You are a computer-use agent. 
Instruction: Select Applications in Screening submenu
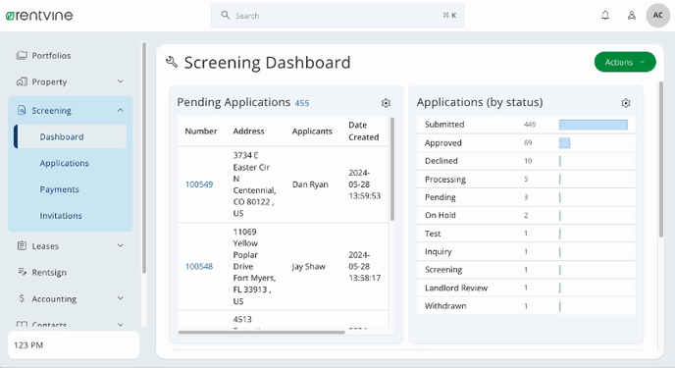click(x=64, y=163)
